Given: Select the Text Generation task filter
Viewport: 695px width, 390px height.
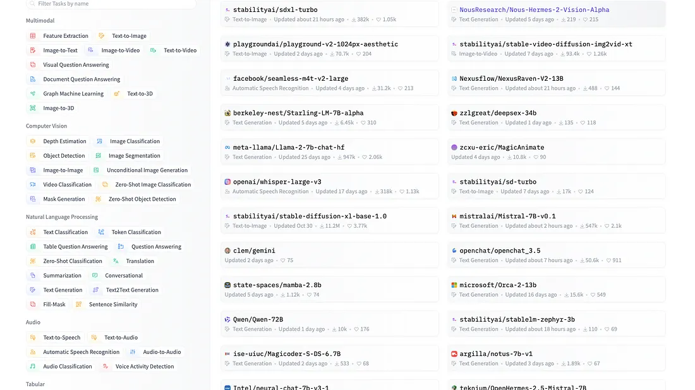Looking at the screenshot, I should (56, 290).
